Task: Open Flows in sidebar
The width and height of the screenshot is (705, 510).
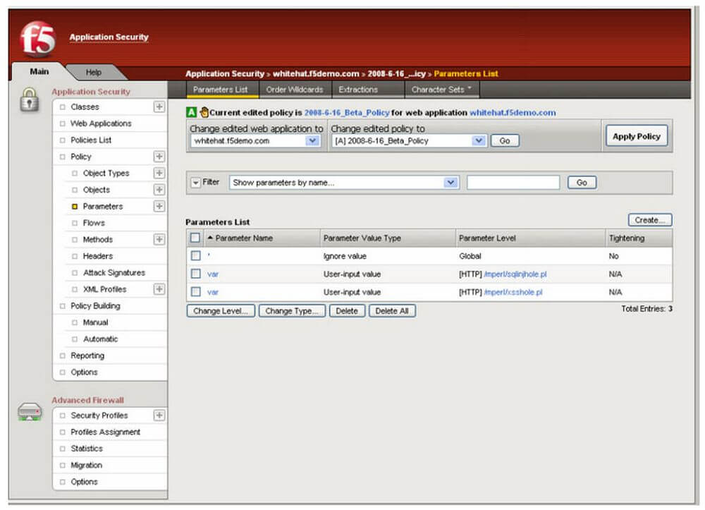Action: pyautogui.click(x=94, y=223)
